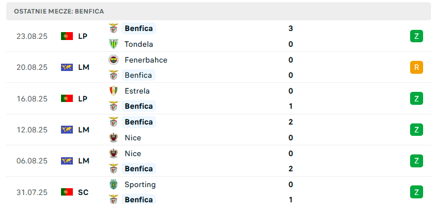Click LM competition label in 06.08.25 row
The width and height of the screenshot is (431, 204).
coord(84,161)
